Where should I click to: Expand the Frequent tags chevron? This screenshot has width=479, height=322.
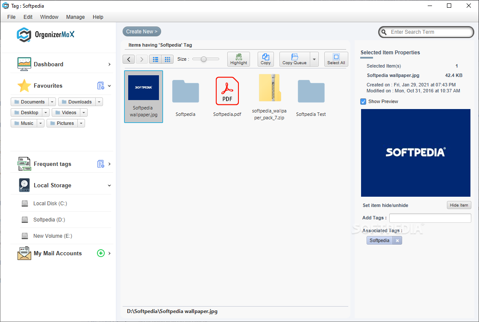109,164
